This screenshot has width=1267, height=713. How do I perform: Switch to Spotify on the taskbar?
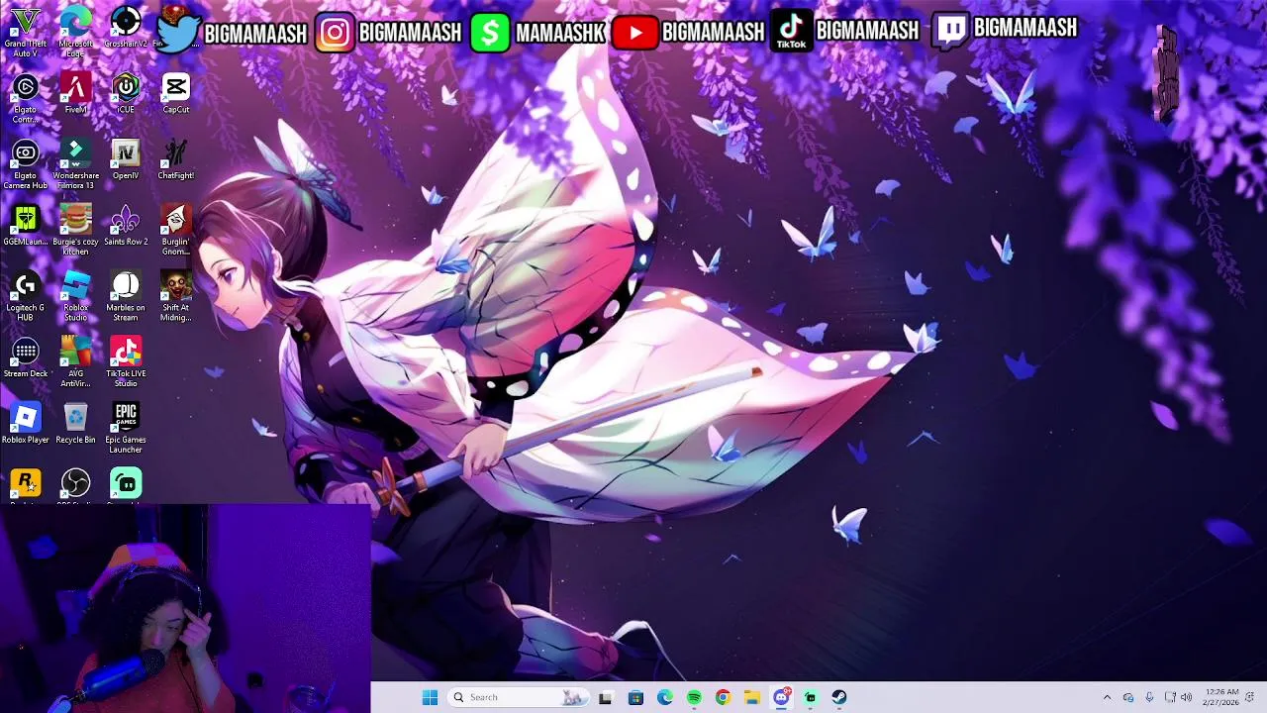click(x=694, y=697)
